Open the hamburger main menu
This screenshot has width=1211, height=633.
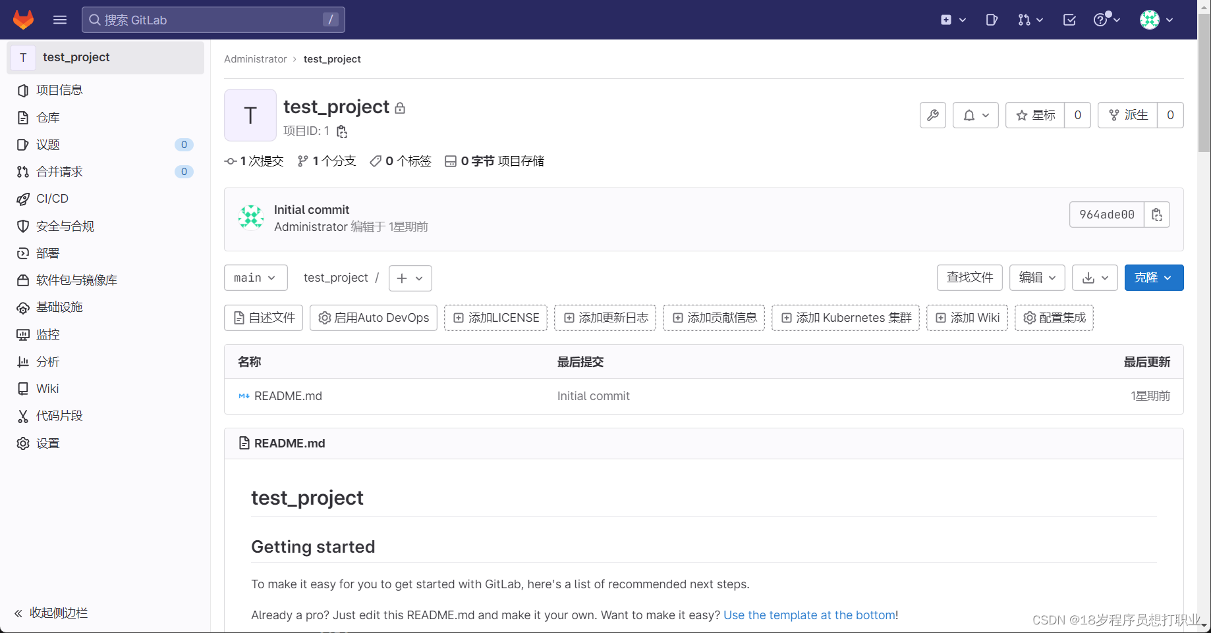(60, 20)
